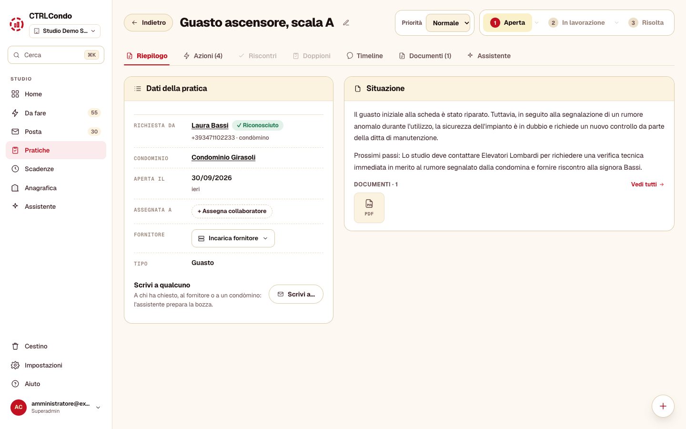The height and width of the screenshot is (429, 686).
Task: Open the Assistente tab
Action: pyautogui.click(x=489, y=56)
